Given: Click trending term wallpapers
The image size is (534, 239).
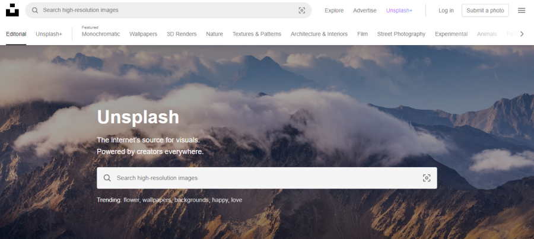Looking at the screenshot, I should 156,200.
